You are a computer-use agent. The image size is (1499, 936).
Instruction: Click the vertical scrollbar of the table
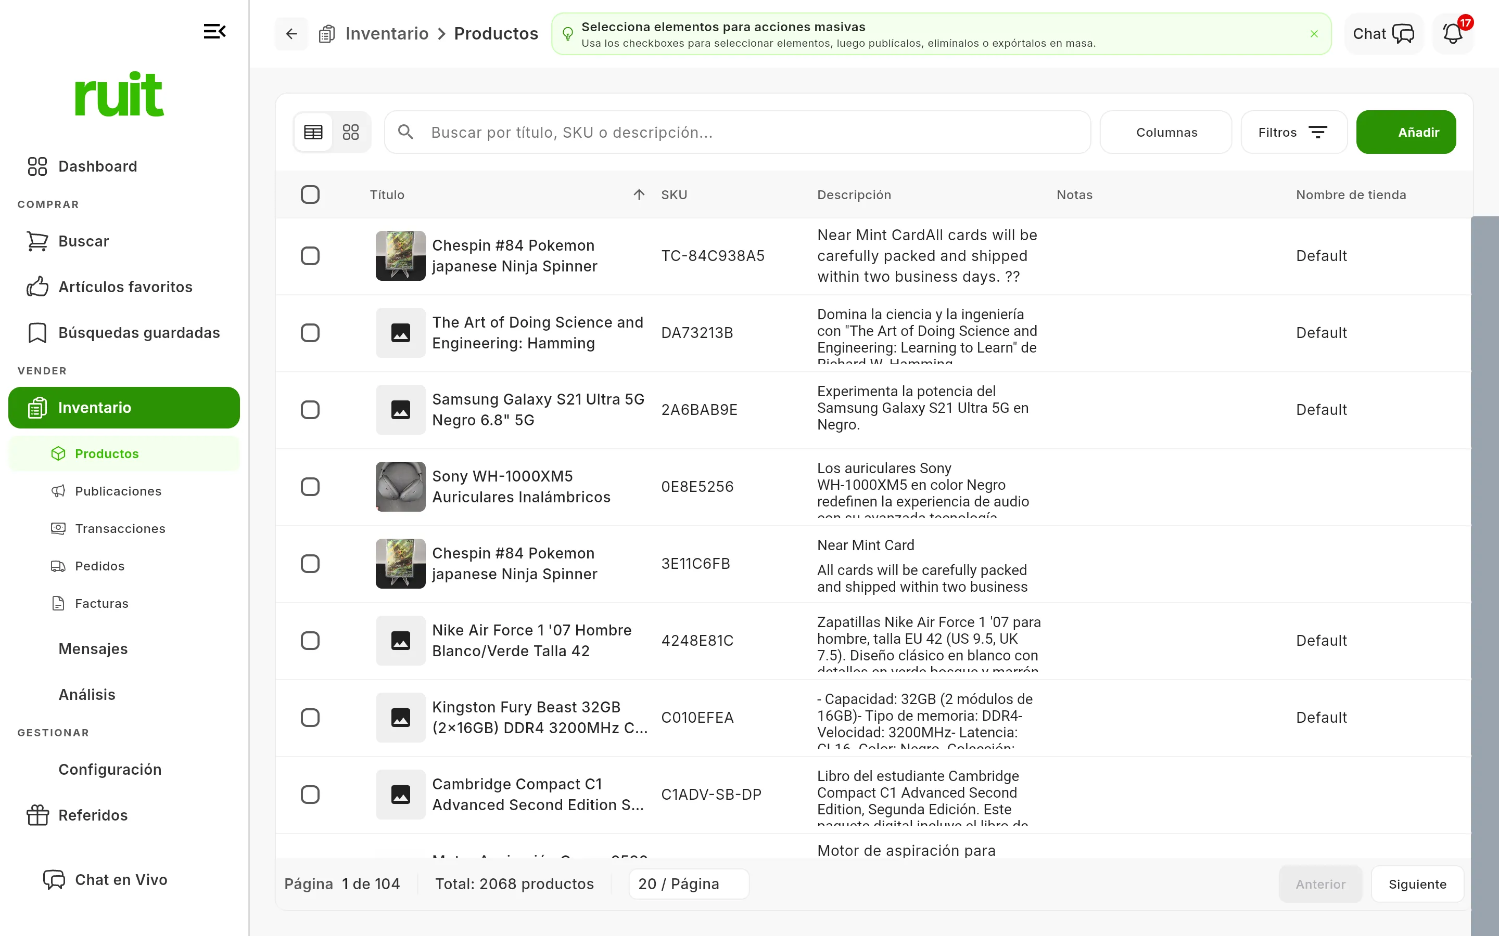point(1485,576)
